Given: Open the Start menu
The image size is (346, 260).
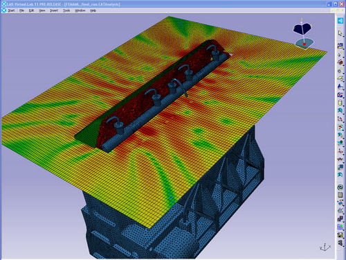Looking at the screenshot, I should click(x=11, y=10).
